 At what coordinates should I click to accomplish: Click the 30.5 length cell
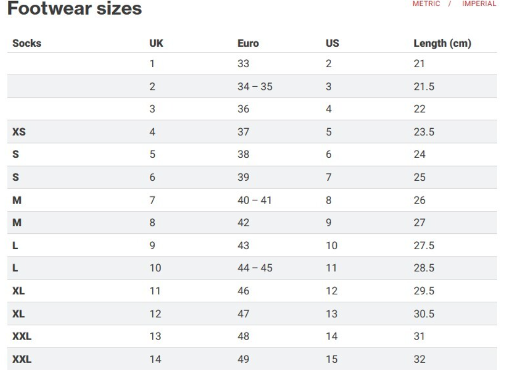click(x=424, y=313)
